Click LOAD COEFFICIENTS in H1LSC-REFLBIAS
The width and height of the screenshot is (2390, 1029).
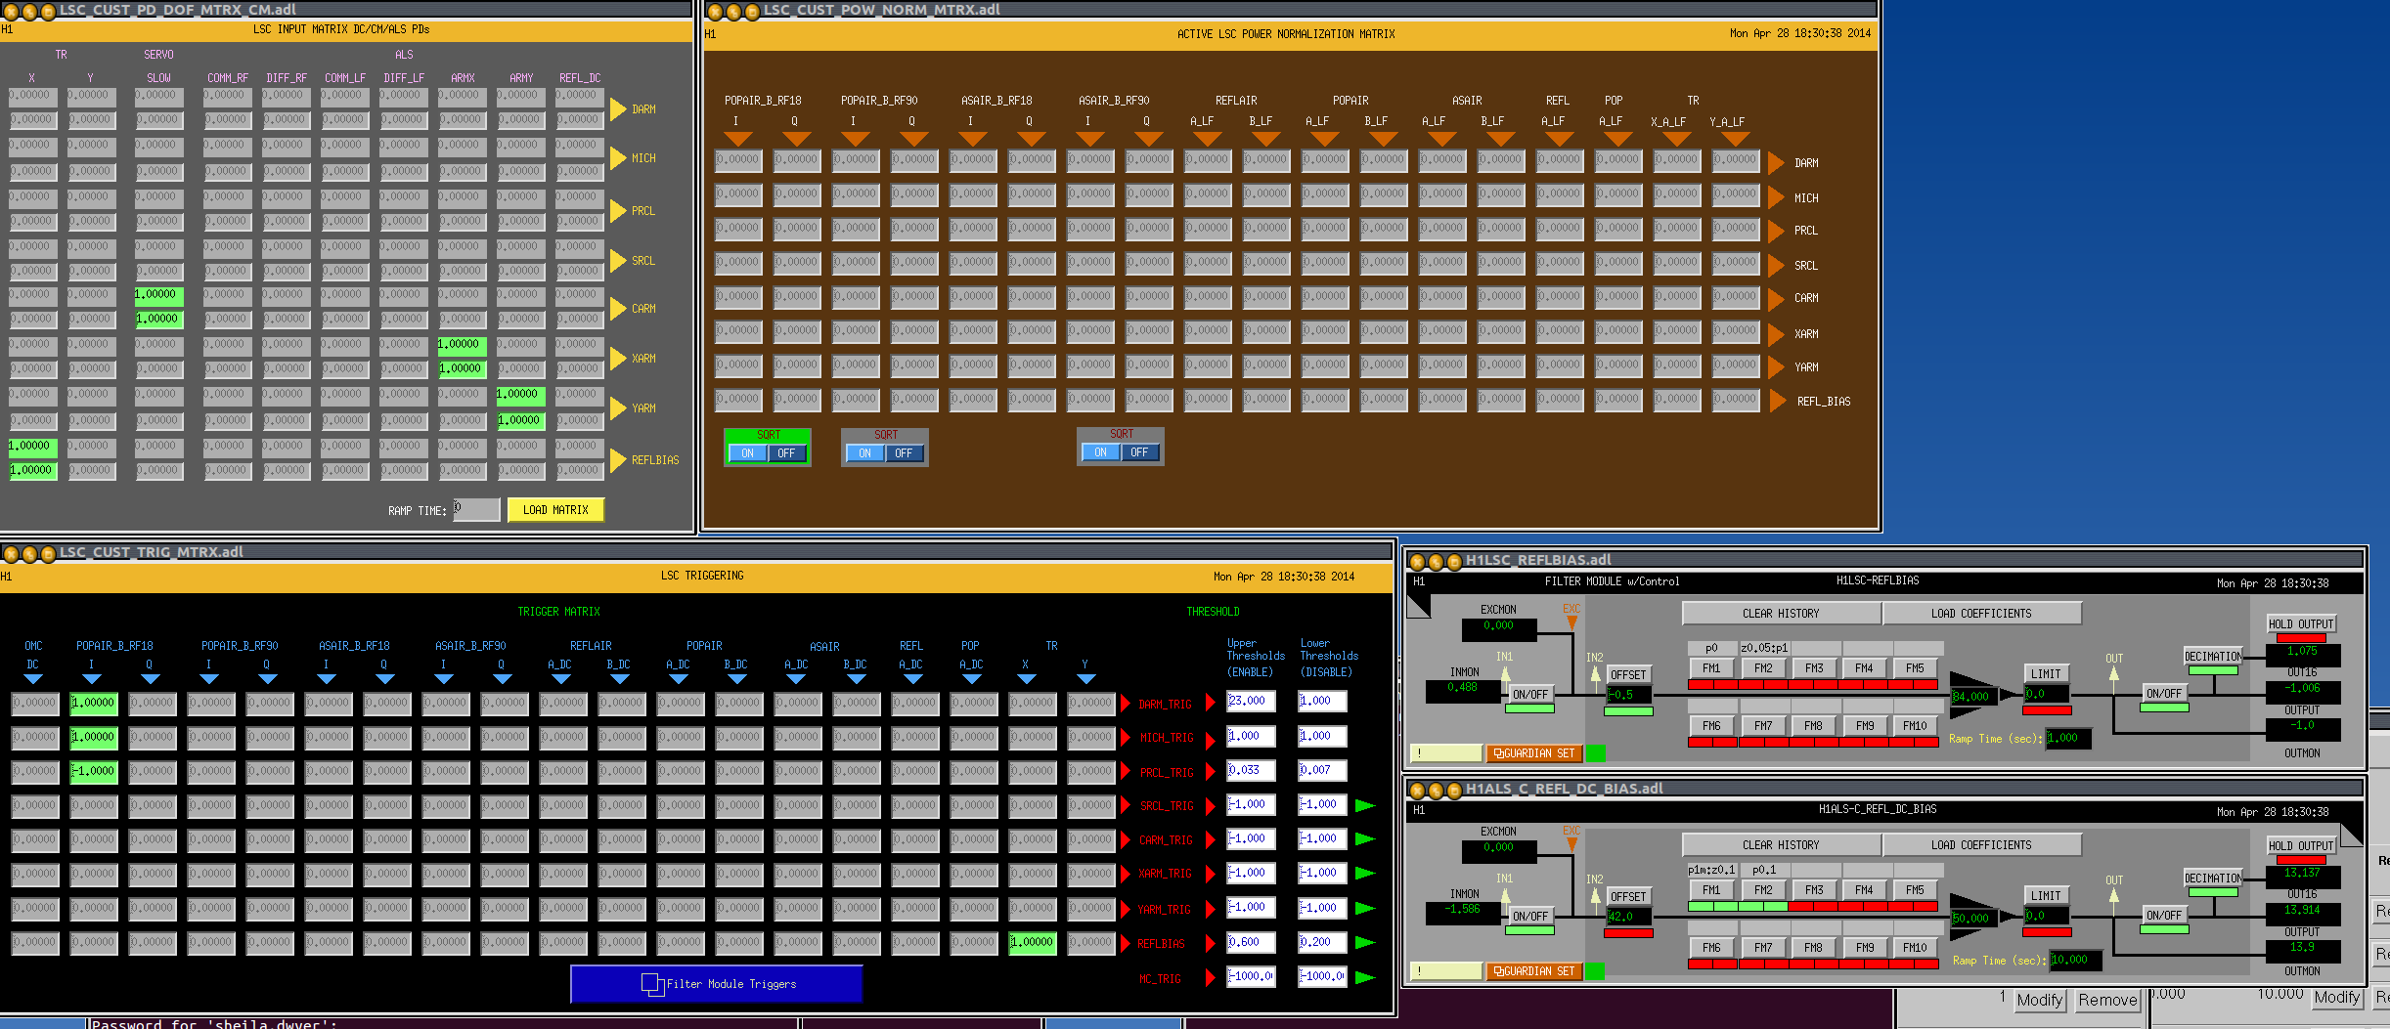pos(1981,614)
